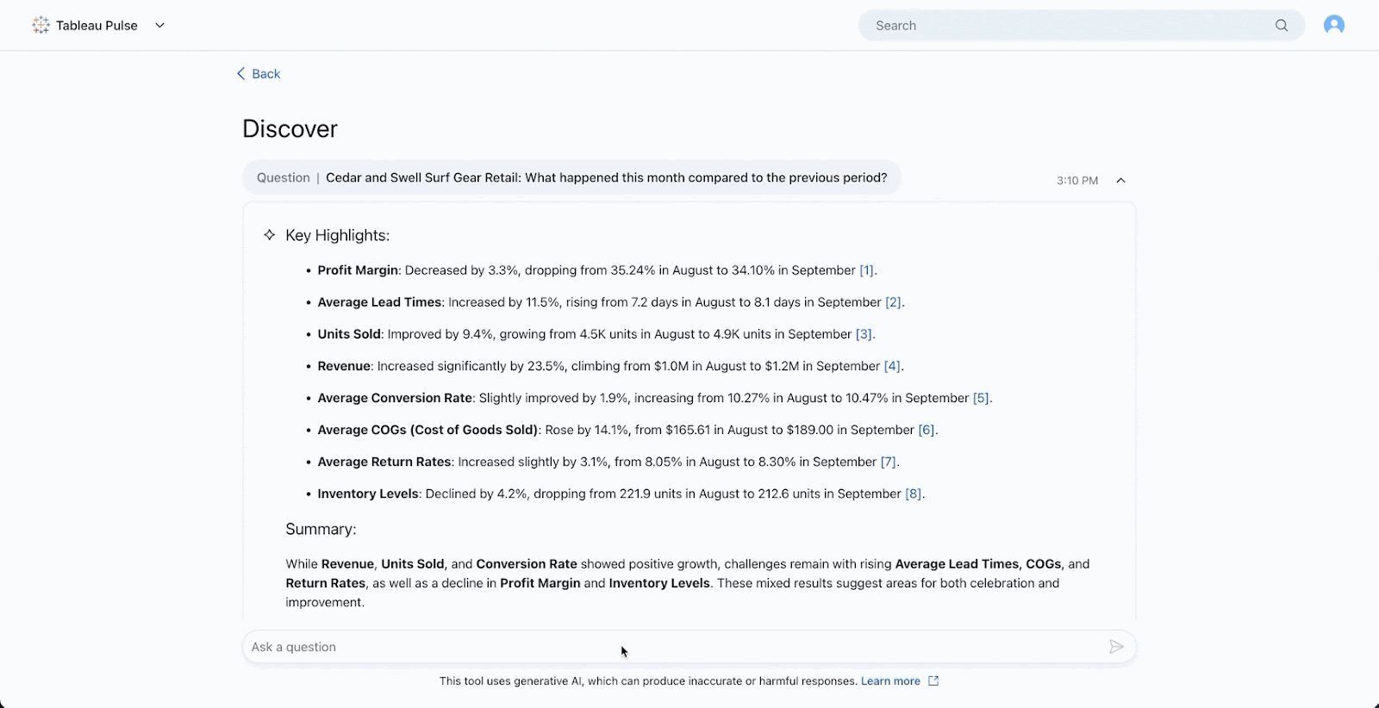Follow the Learn more link

tap(890, 681)
